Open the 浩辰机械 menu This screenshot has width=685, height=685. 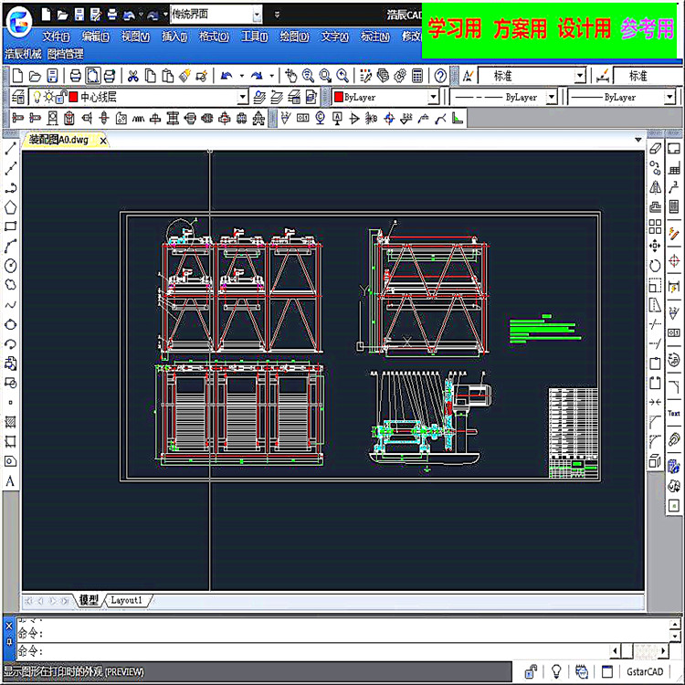pos(23,54)
